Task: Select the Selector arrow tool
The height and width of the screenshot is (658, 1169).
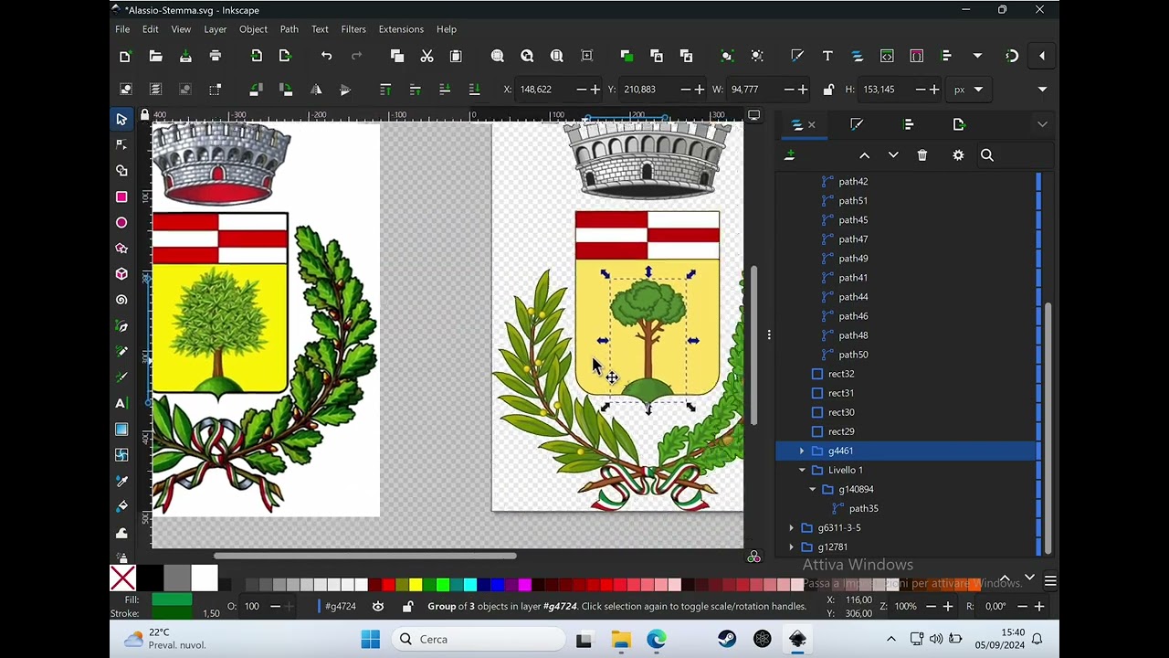Action: tap(121, 119)
